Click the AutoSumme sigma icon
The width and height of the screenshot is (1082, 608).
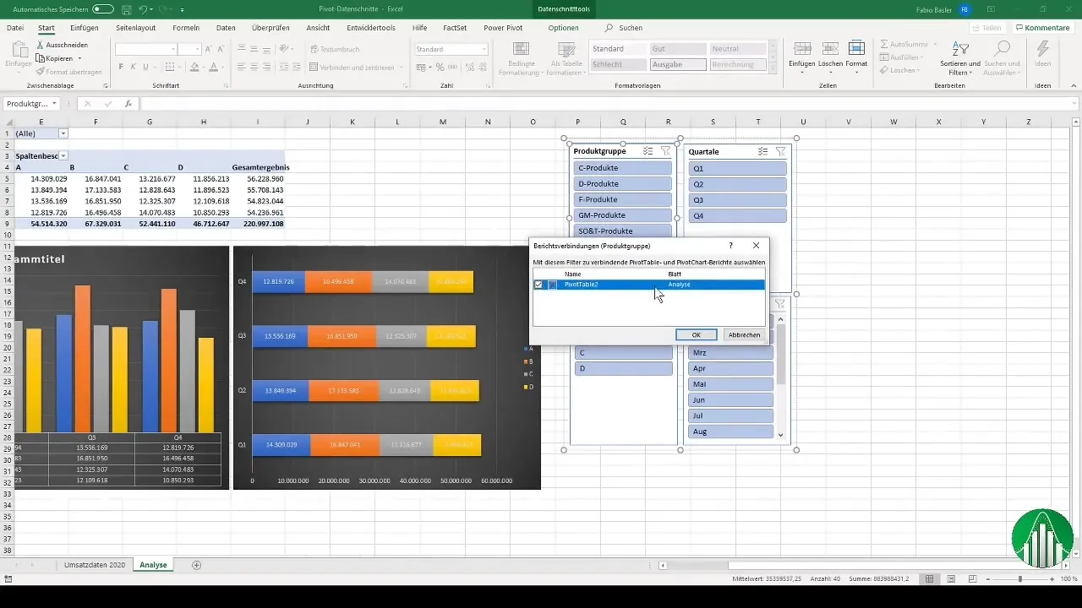point(884,43)
